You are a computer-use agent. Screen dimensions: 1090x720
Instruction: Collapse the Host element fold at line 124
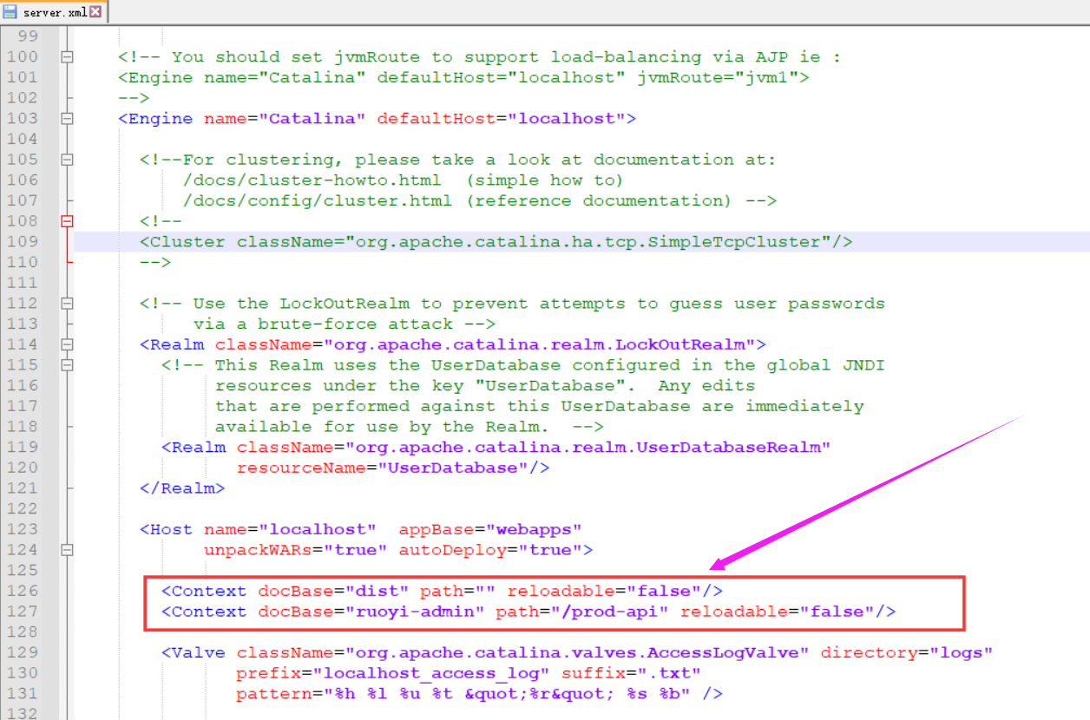[x=67, y=550]
